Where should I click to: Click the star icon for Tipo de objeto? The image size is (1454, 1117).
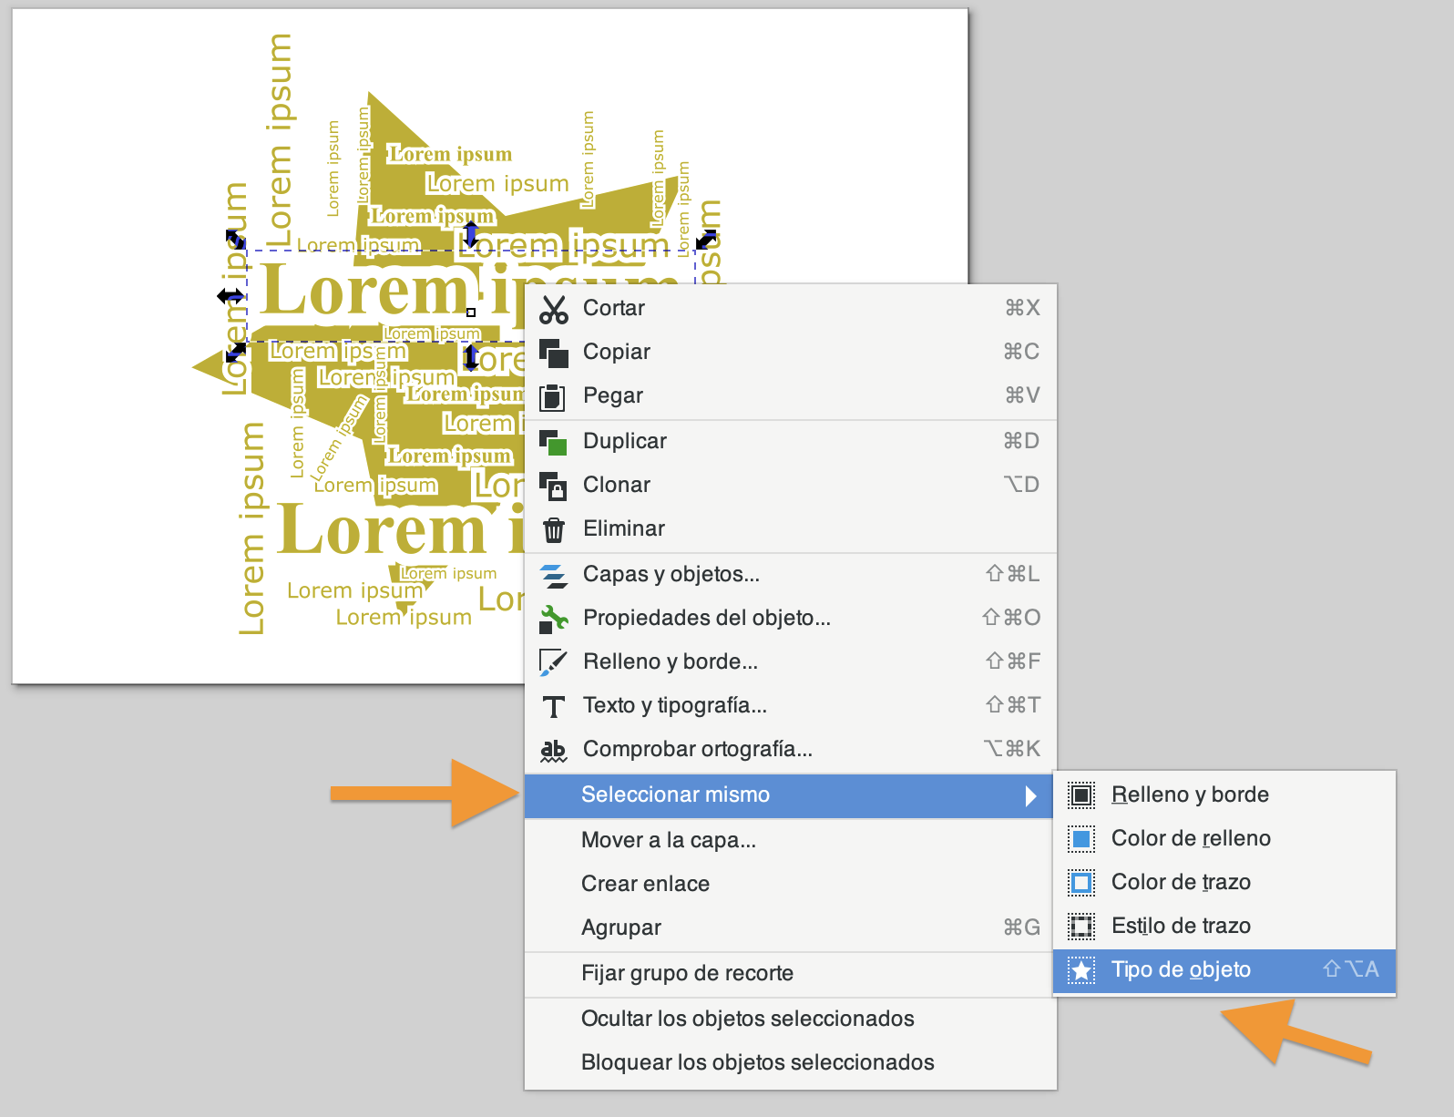tap(1081, 970)
